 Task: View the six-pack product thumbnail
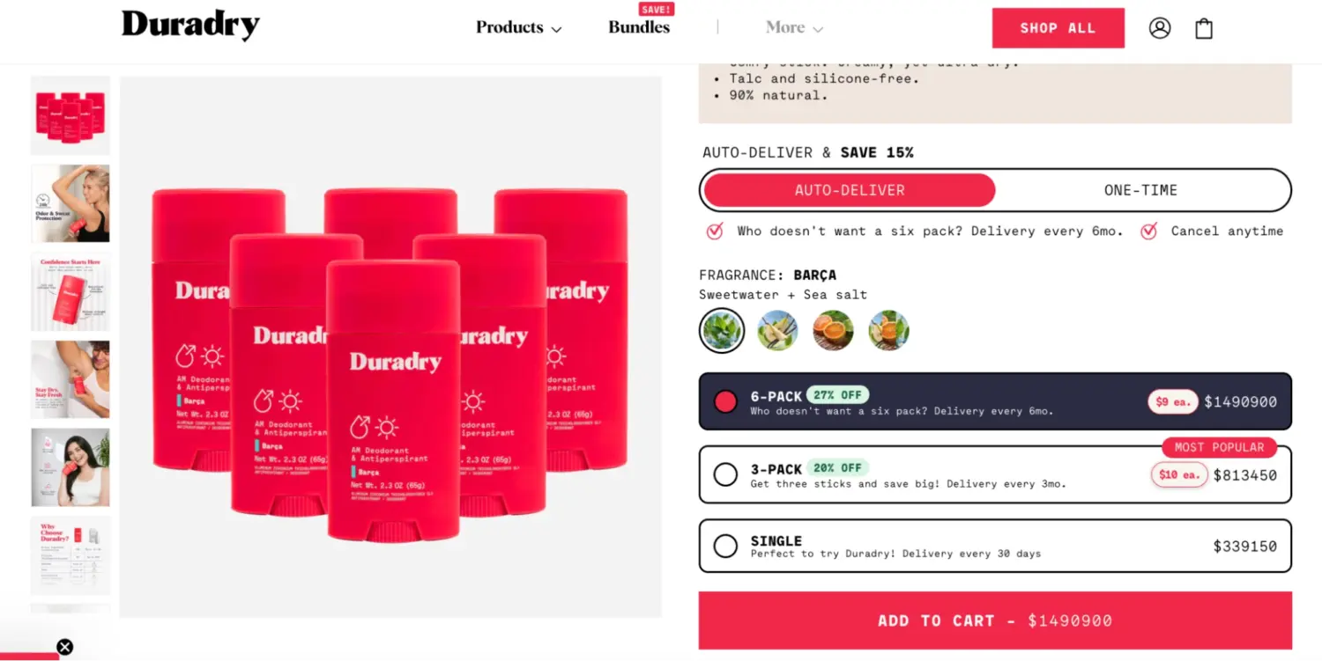71,115
